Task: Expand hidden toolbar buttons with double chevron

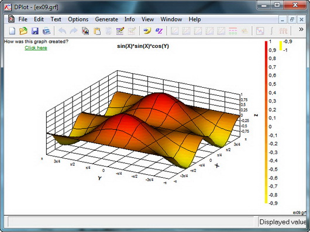Action: pyautogui.click(x=301, y=29)
